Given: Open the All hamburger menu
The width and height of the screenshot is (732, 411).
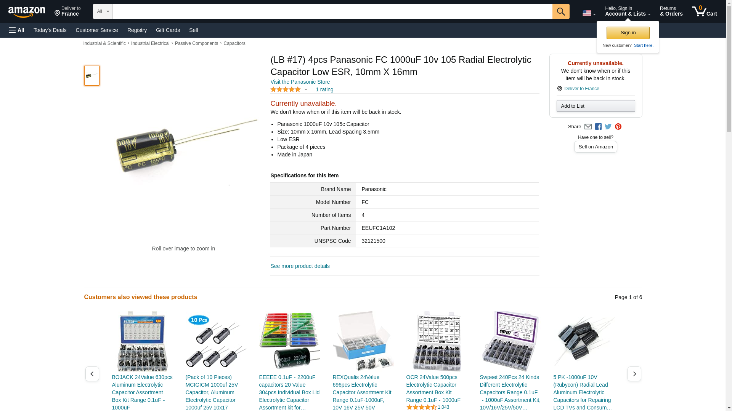Looking at the screenshot, I should (x=17, y=30).
